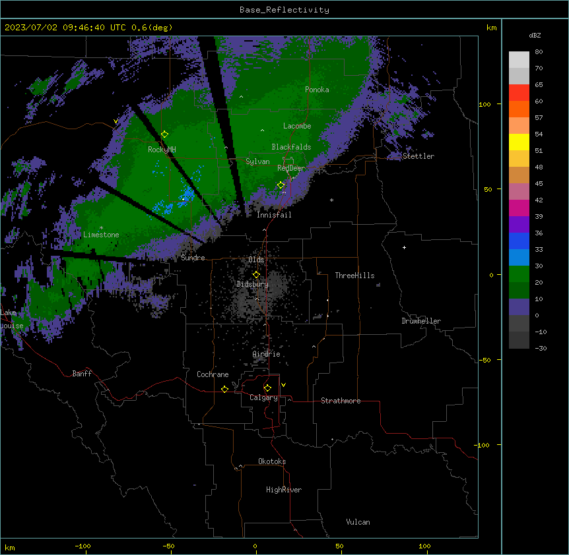Click the Airdrie city label
Image resolution: width=569 pixels, height=555 pixels.
click(267, 354)
